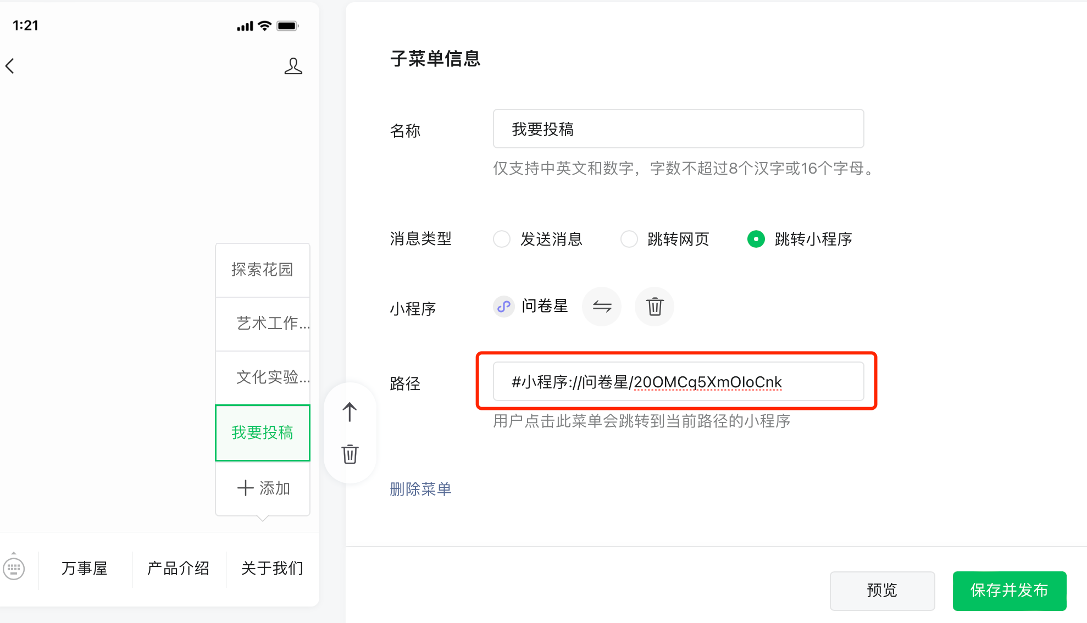This screenshot has width=1087, height=623.
Task: Click the 路径 path input field
Action: click(x=678, y=381)
